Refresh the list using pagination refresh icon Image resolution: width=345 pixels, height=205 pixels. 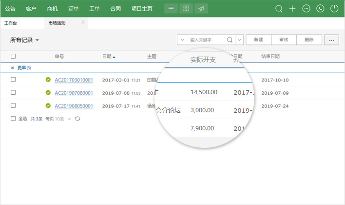(x=77, y=119)
